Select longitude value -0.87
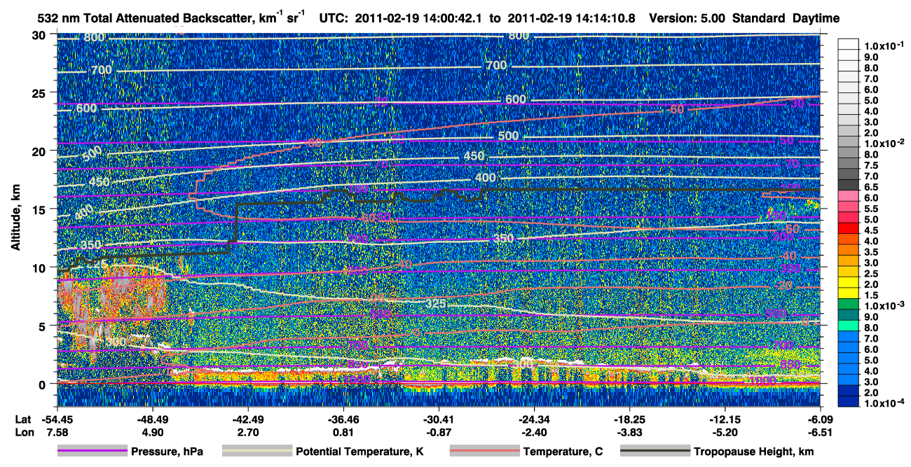The width and height of the screenshot is (911, 467). tap(438, 432)
